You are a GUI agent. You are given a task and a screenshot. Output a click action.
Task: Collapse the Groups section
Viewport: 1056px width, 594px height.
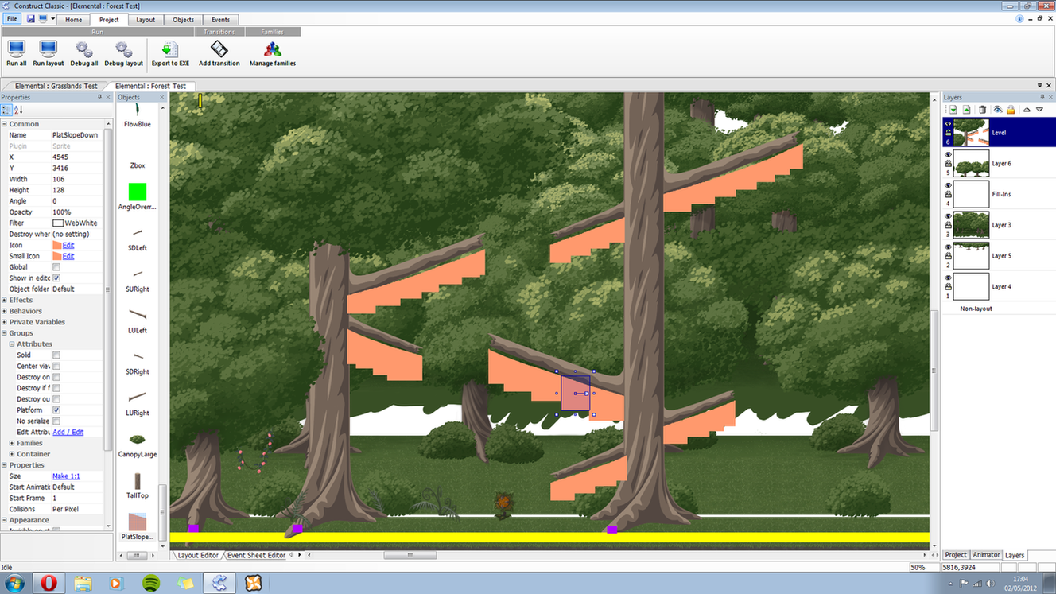pos(4,333)
